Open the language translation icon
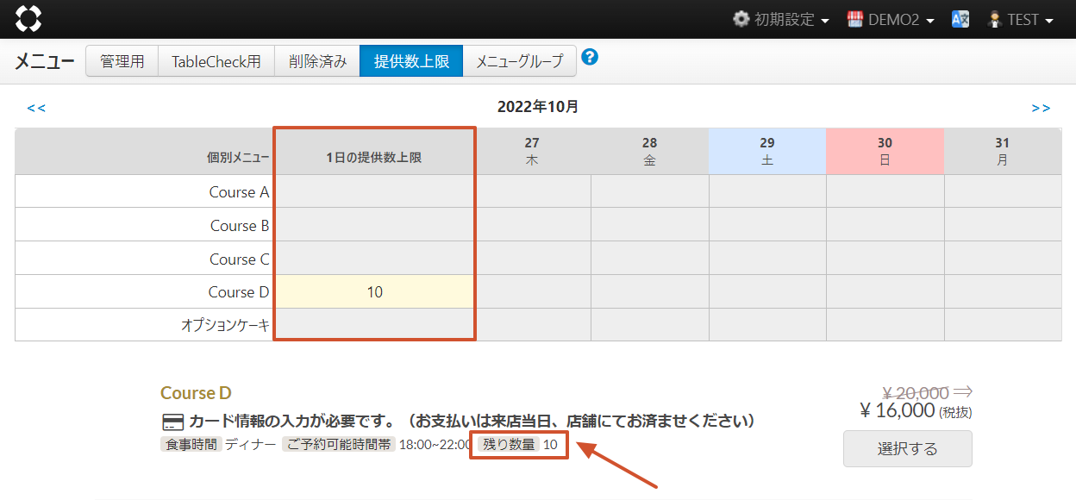 pos(960,19)
